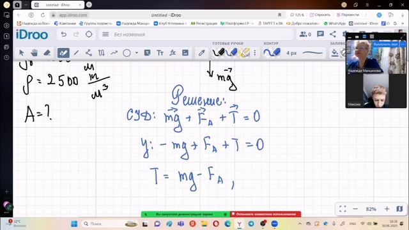Enter fullscreen mode on the board

[x=343, y=209]
